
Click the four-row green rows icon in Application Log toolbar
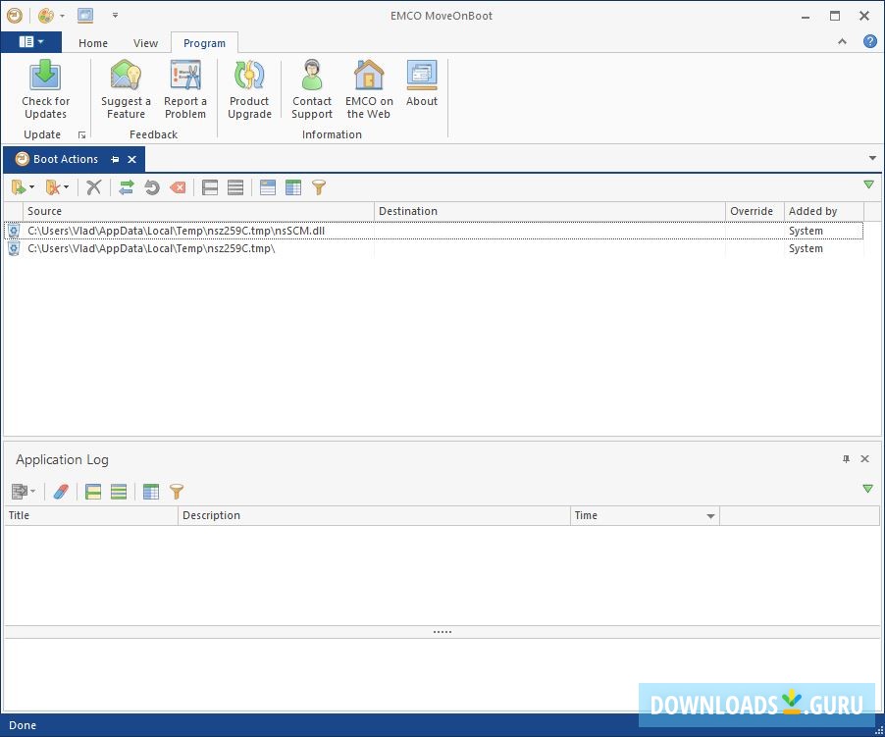click(x=119, y=492)
